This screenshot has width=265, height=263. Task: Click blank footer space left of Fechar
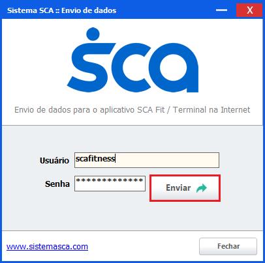click(144, 247)
